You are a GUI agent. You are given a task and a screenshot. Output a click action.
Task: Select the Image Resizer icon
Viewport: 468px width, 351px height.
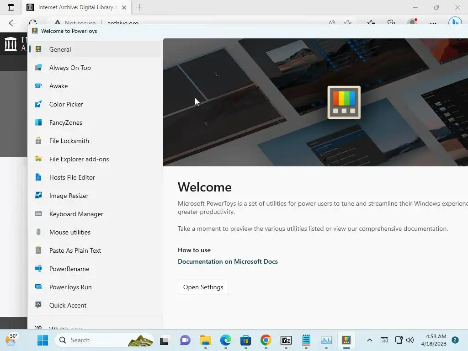pos(38,196)
